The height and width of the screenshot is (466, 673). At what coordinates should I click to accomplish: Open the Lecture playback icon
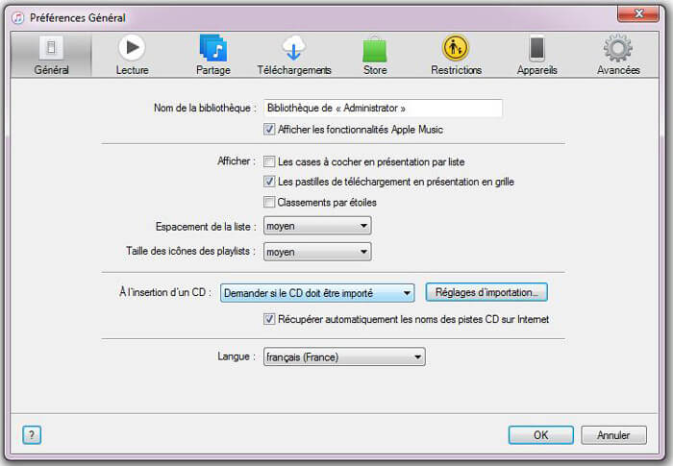[132, 47]
